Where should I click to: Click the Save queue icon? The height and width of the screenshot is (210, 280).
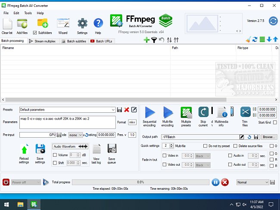pos(112,150)
